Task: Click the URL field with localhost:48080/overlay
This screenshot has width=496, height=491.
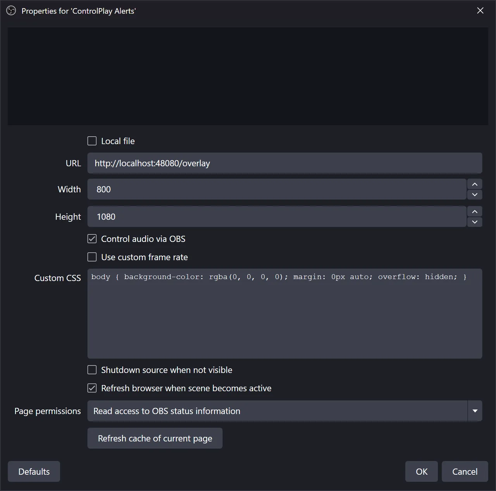Action: (285, 163)
